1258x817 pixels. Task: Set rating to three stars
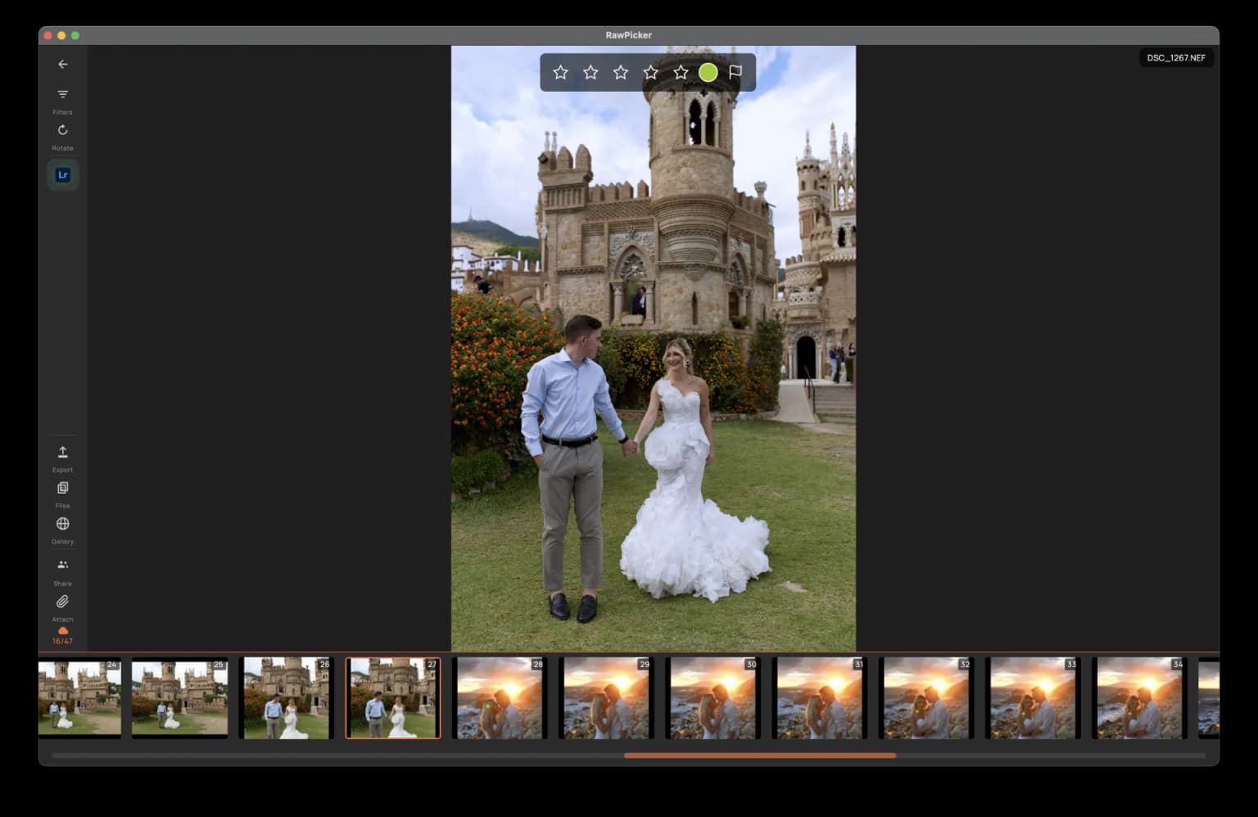(621, 73)
